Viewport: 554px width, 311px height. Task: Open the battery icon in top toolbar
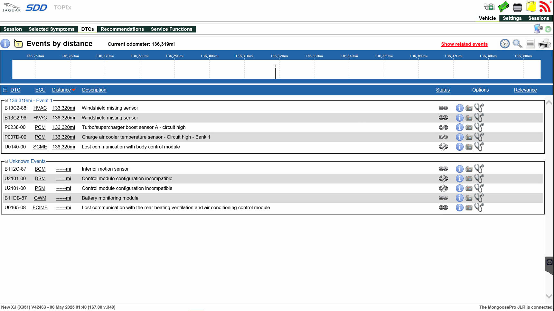pyautogui.click(x=517, y=7)
